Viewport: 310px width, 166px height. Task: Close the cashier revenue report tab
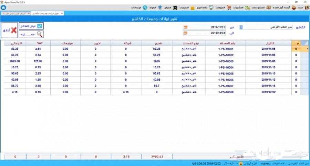[62, 13]
